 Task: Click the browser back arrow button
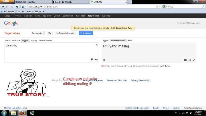click(3, 7)
